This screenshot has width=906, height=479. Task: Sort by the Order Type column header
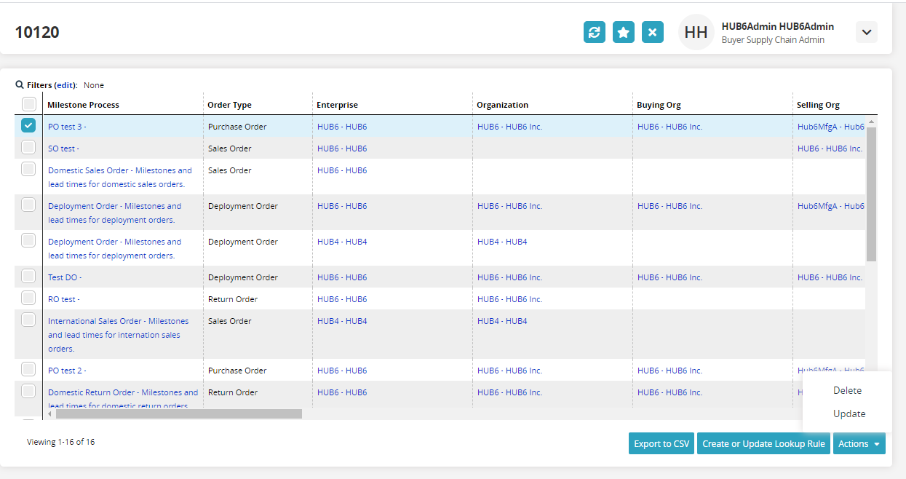click(x=229, y=105)
